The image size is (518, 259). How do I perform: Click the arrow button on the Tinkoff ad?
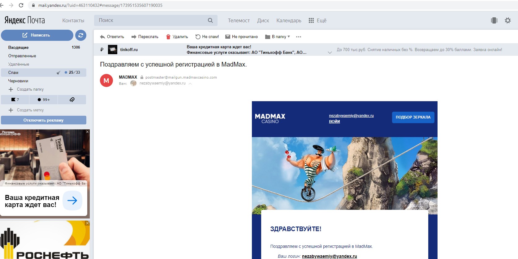click(x=72, y=201)
